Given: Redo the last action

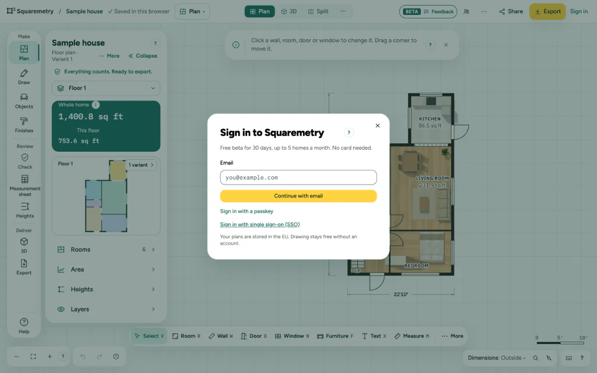Looking at the screenshot, I should click(x=99, y=357).
